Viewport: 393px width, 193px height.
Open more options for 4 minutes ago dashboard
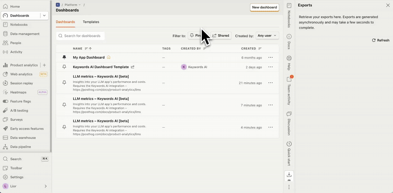[x=271, y=127]
